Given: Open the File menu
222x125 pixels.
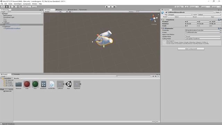Looking at the screenshot, I should [x=2, y=4].
